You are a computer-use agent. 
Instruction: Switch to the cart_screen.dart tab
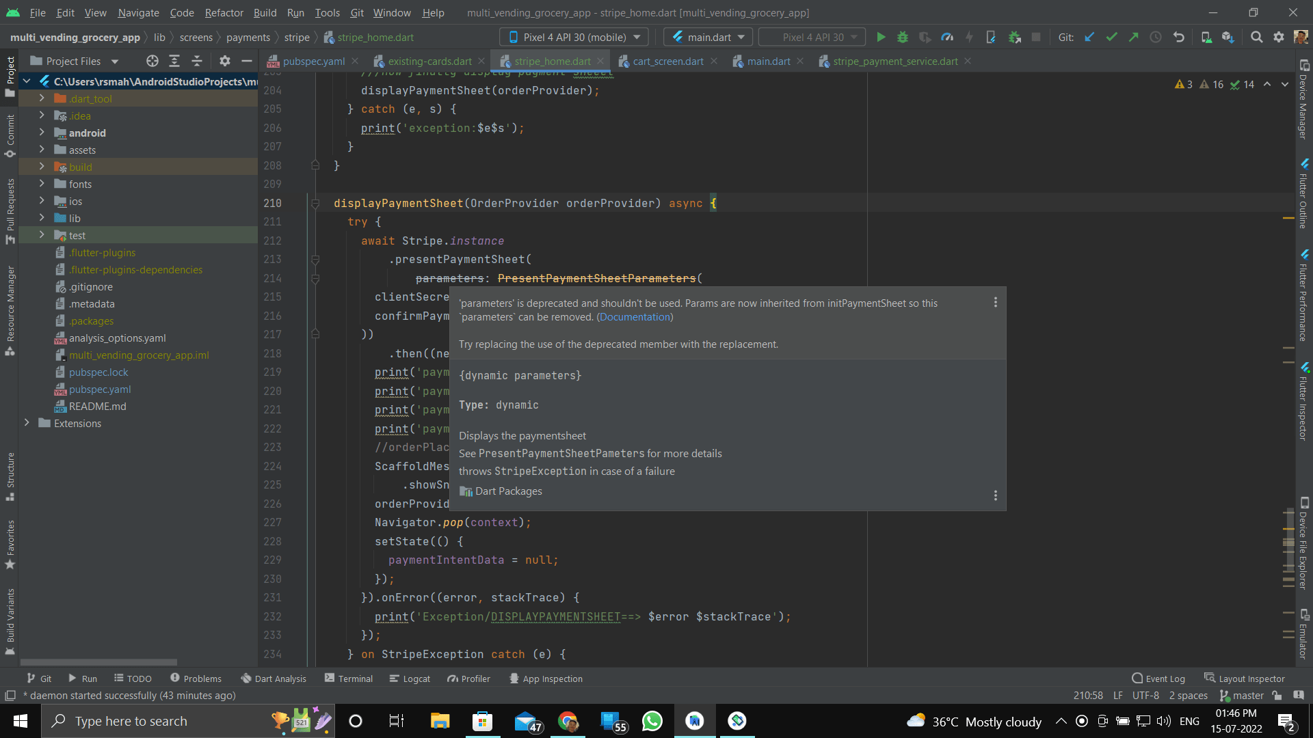pyautogui.click(x=667, y=61)
